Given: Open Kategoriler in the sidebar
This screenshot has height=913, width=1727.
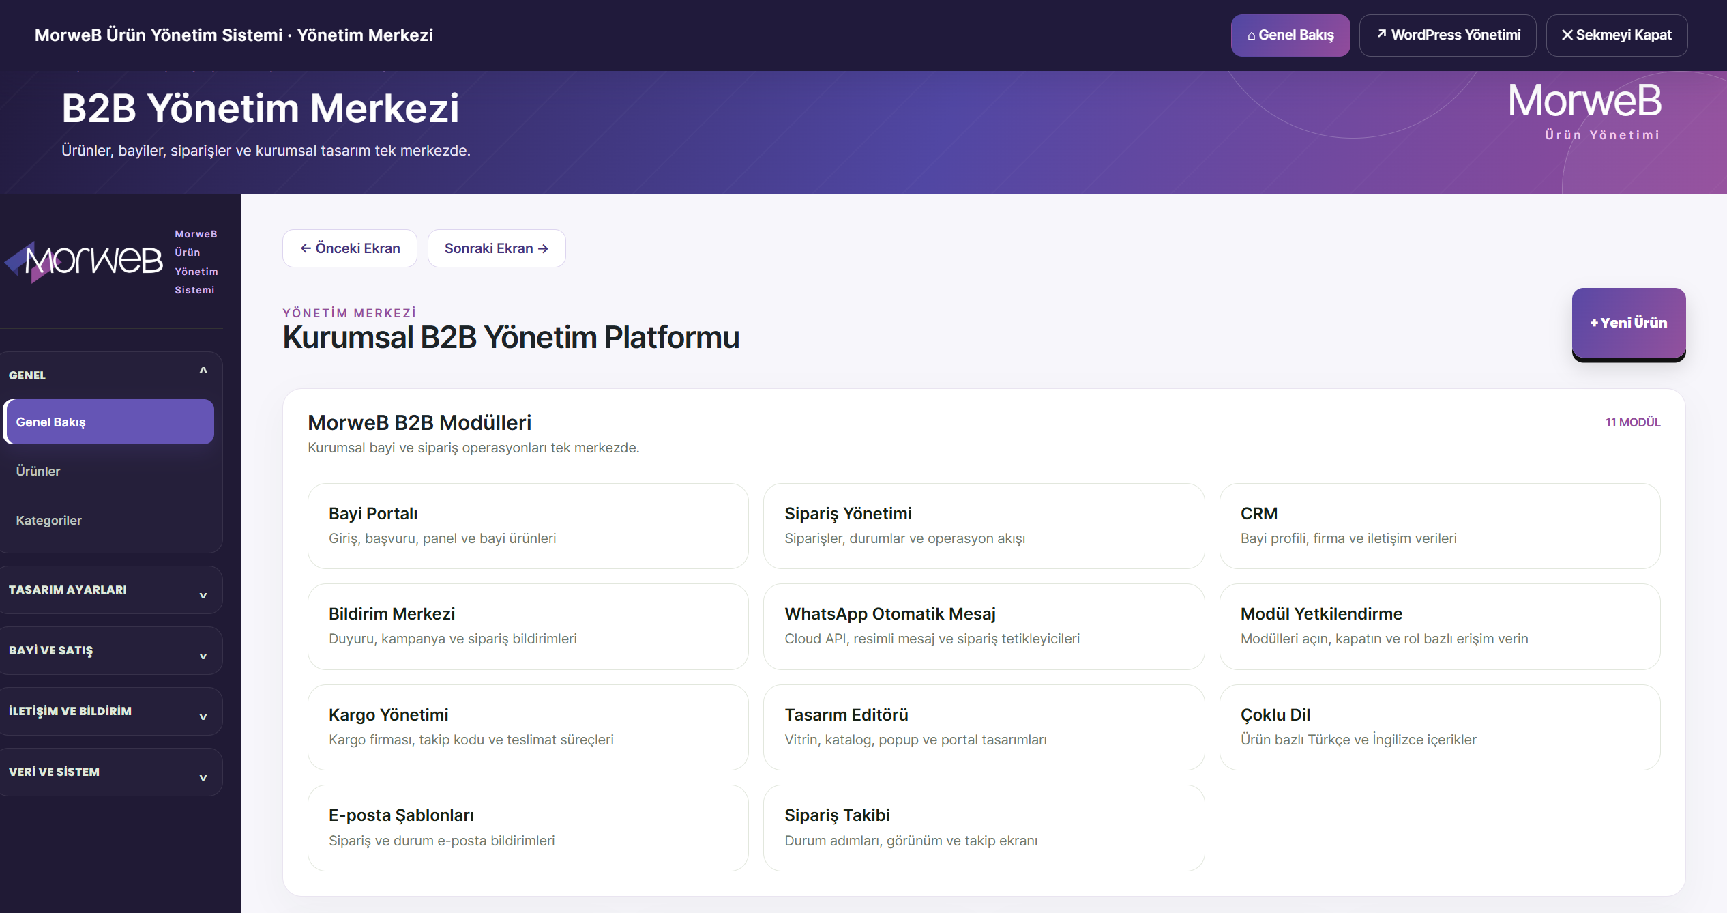Looking at the screenshot, I should coord(108,520).
